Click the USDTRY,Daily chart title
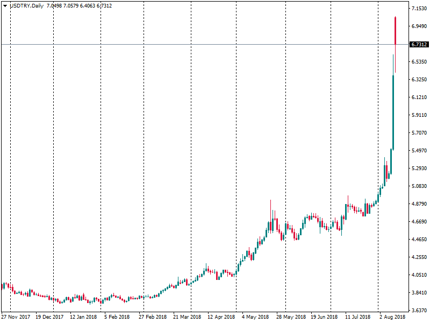The height and width of the screenshot is (323, 430). pos(27,5)
